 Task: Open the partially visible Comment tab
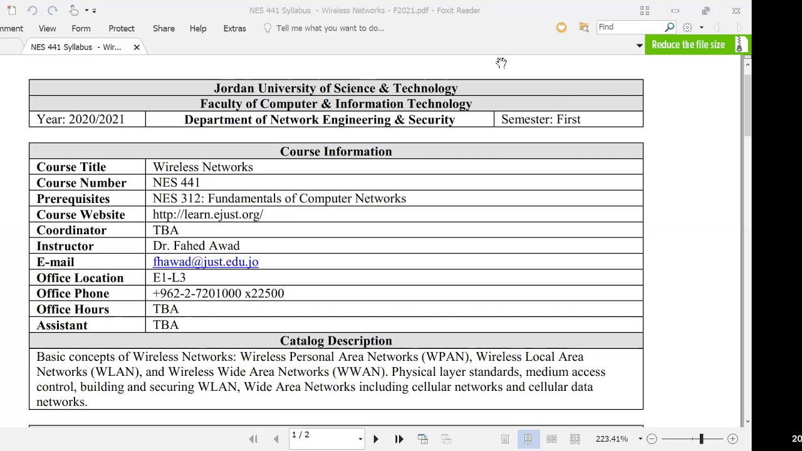[x=11, y=28]
